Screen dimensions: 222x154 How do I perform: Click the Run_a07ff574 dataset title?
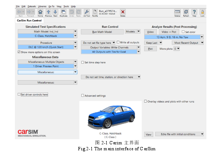click(x=108, y=11)
